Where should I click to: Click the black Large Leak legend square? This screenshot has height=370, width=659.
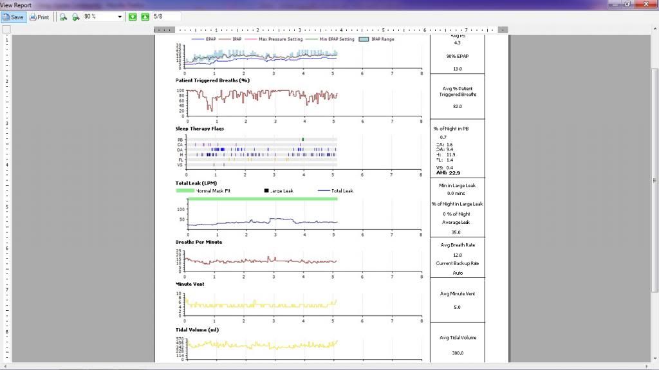tap(266, 190)
